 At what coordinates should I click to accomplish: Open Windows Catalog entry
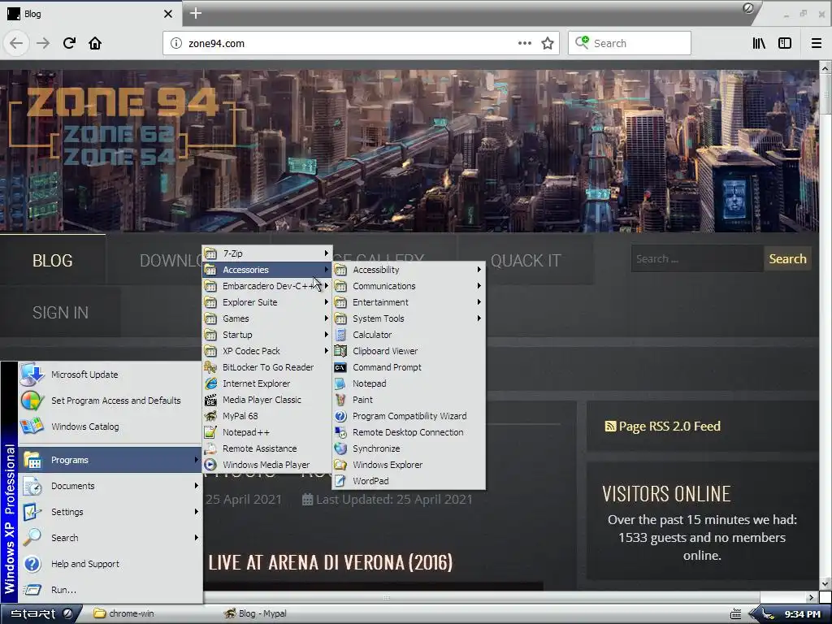(x=110, y=427)
